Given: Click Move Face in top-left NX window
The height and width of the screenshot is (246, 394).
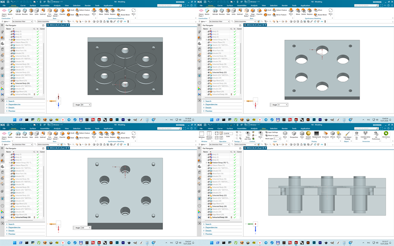Looking at the screenshot, I should [x=101, y=11].
